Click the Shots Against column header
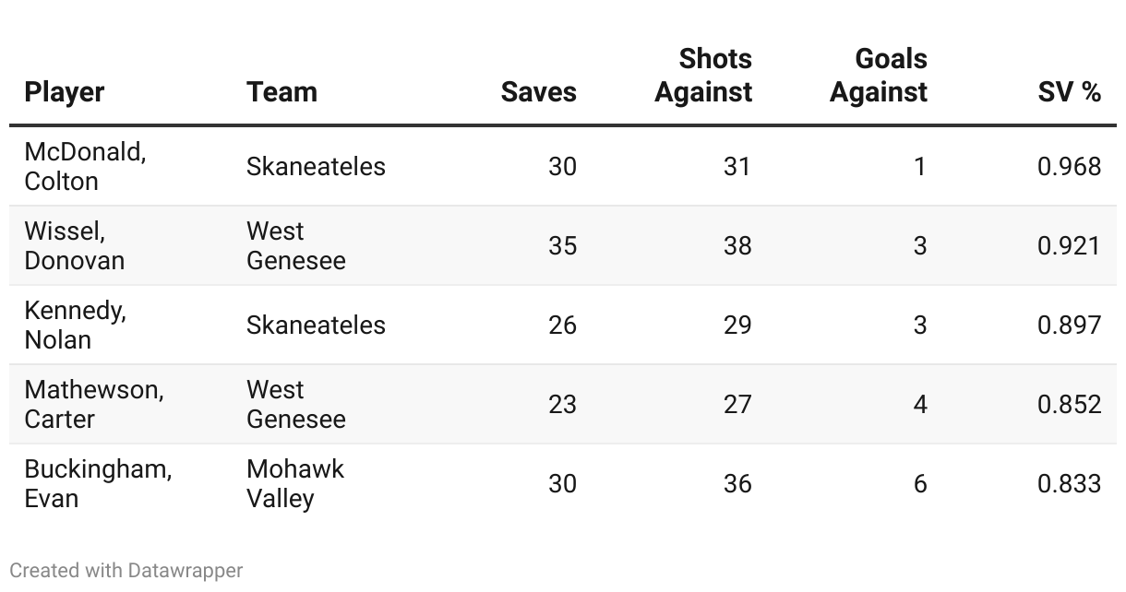The width and height of the screenshot is (1126, 592). tap(703, 76)
